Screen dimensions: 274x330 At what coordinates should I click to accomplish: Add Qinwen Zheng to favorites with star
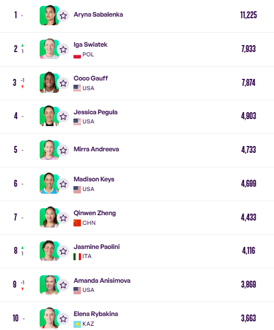63,218
